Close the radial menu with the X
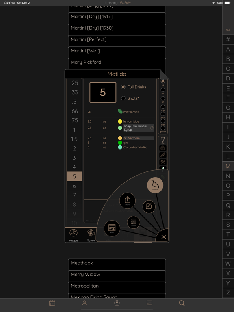Viewport: 234px width, 312px height. pos(164,237)
